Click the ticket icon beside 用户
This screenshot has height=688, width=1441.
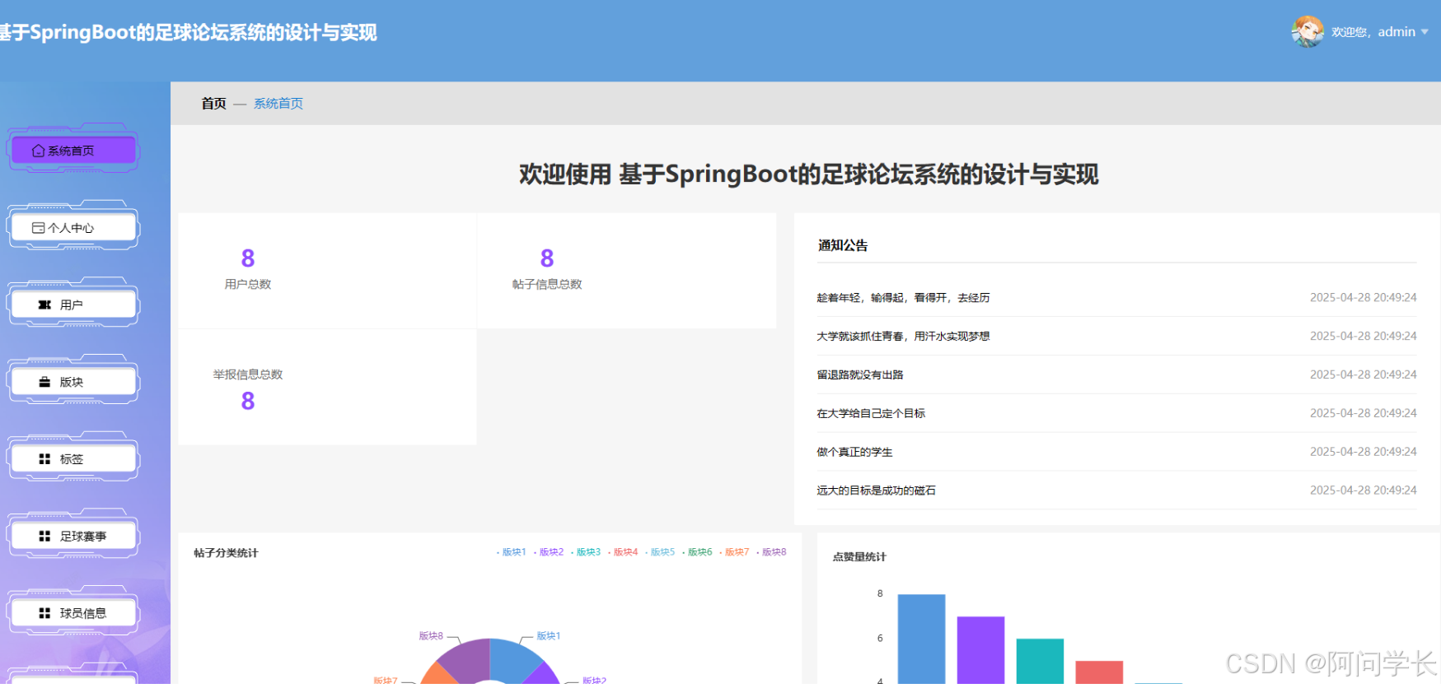pyautogui.click(x=44, y=304)
